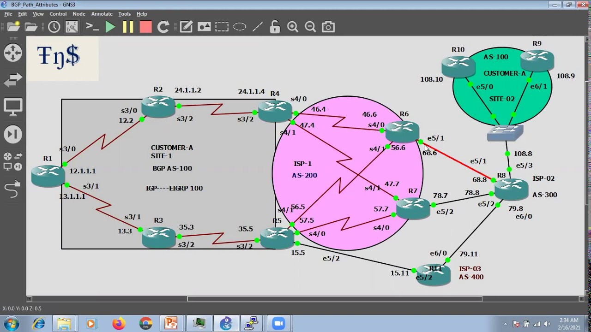Reload all nodes
This screenshot has height=332, width=591.
coord(163,27)
